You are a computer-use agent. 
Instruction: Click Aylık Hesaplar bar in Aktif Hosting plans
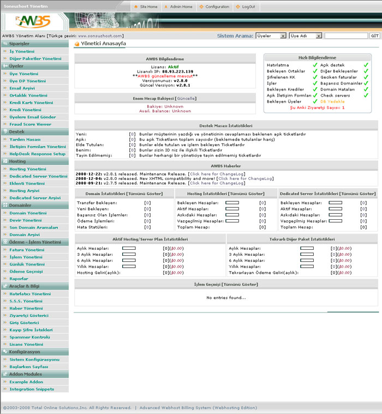pyautogui.click(x=129, y=248)
